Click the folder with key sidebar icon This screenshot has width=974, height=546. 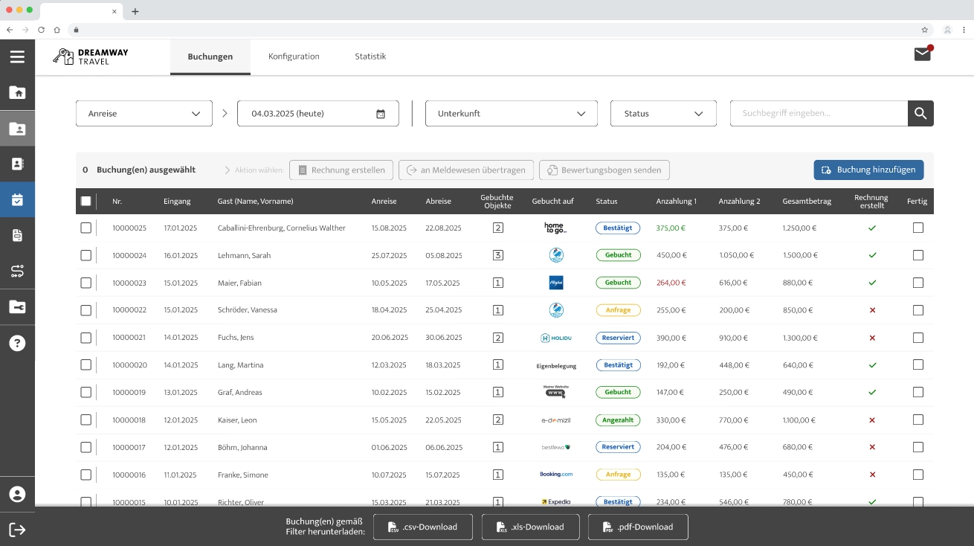[x=17, y=307]
